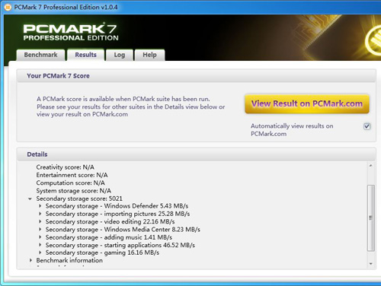Click the PCMark 7 title bar app icon
The height and width of the screenshot is (286, 381).
coord(8,8)
